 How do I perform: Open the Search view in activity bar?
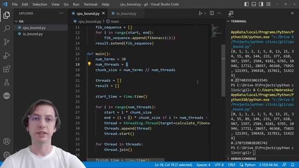point(7,28)
